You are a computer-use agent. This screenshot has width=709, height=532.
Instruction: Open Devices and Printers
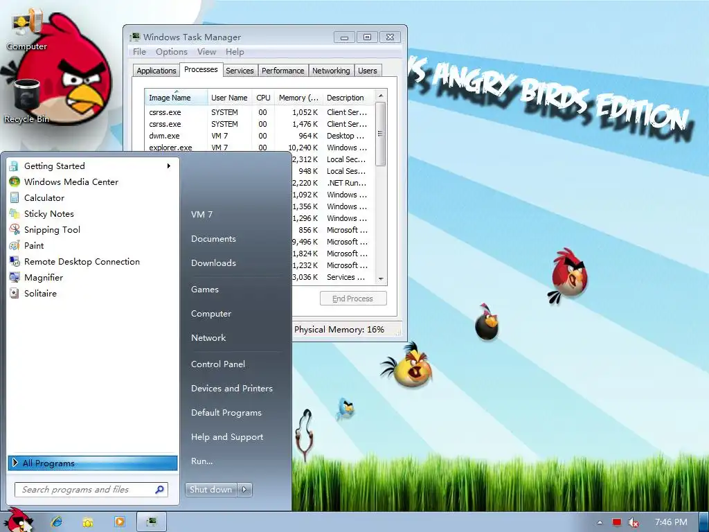click(x=232, y=388)
